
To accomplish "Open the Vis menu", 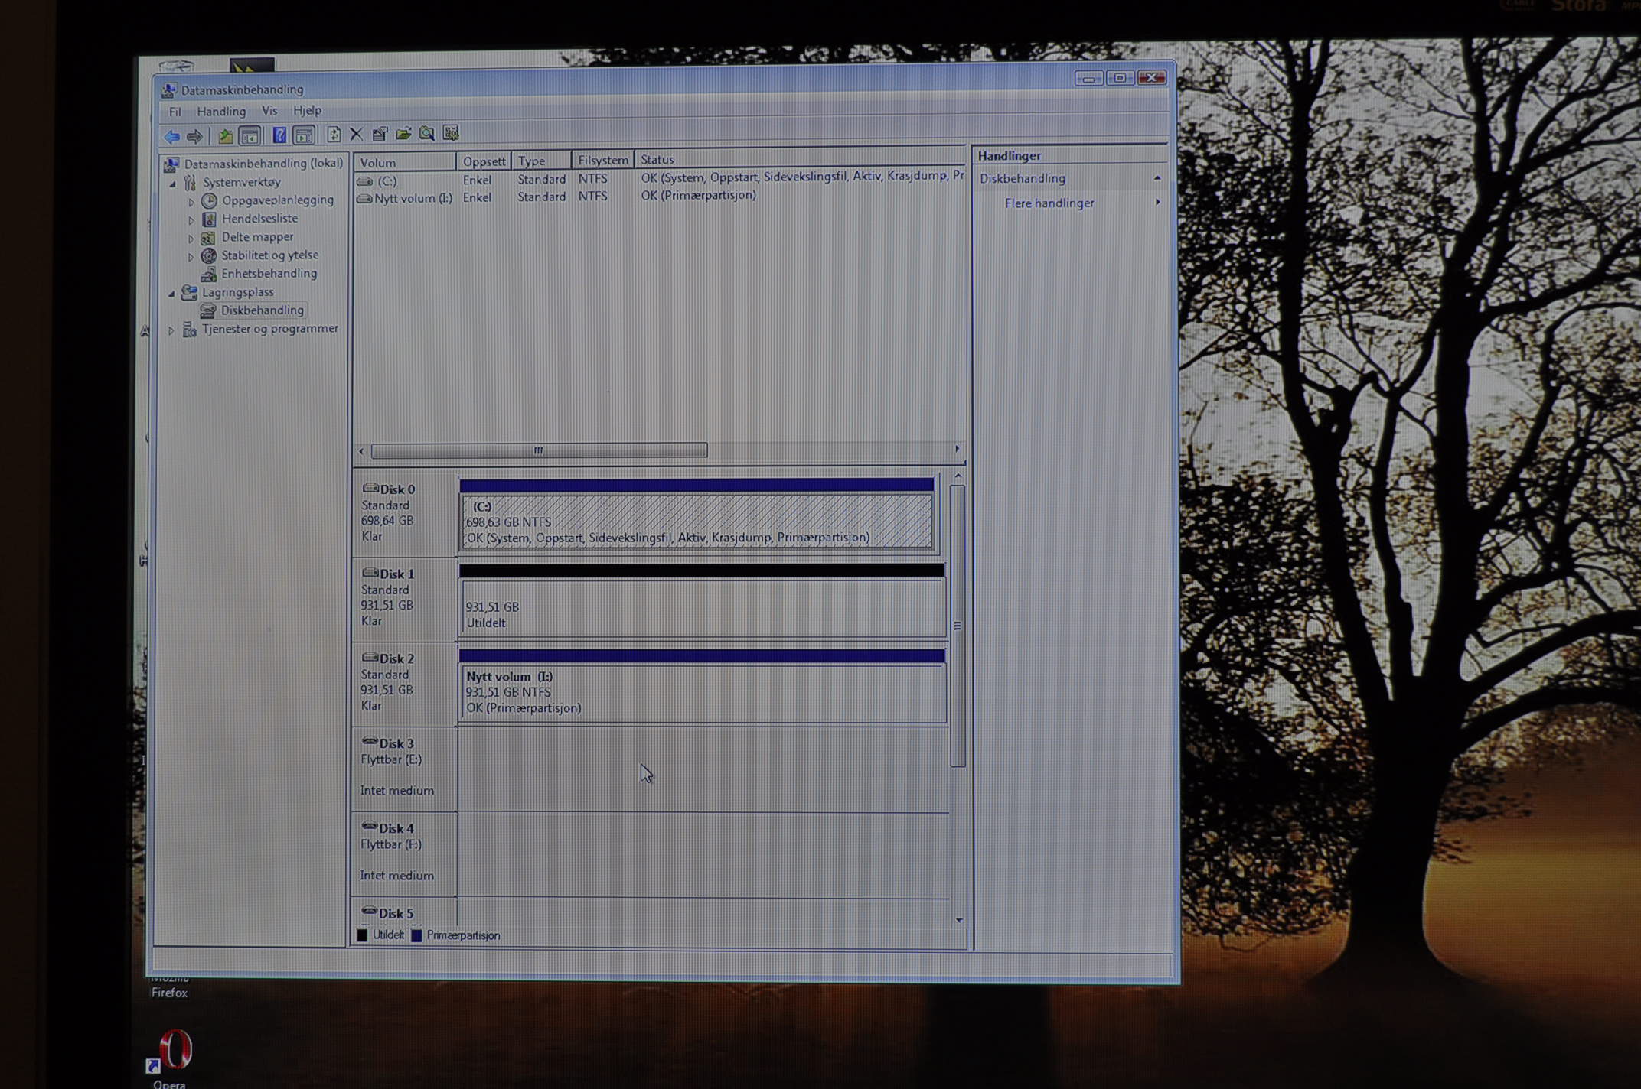I will click(269, 111).
